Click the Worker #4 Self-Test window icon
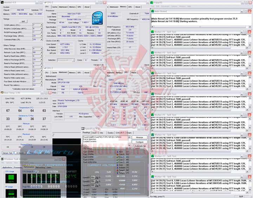Viewport: 253px width, 198px height. tap(152, 94)
